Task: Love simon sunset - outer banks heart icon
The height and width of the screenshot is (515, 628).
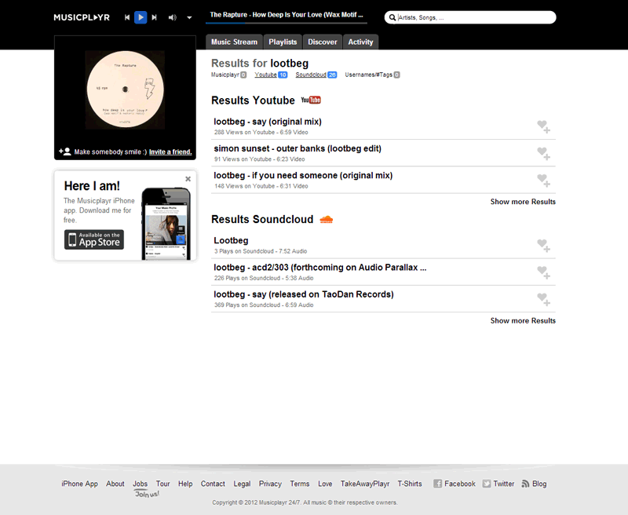Action: (543, 153)
